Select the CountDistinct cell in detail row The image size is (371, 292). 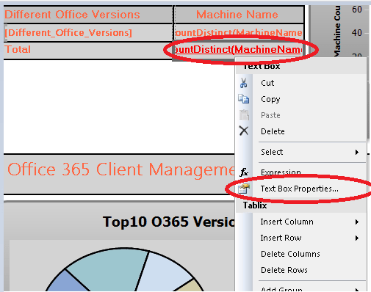[239, 32]
